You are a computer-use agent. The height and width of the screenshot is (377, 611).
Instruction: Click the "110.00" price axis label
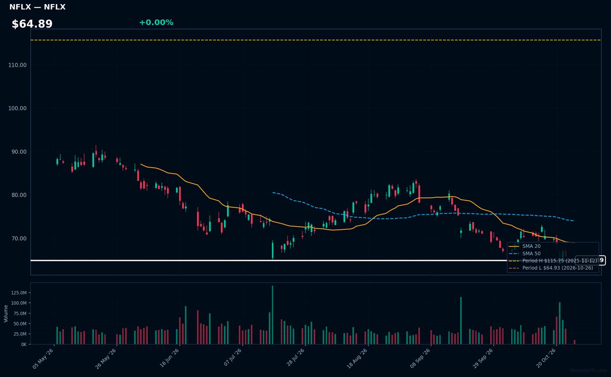(18, 65)
